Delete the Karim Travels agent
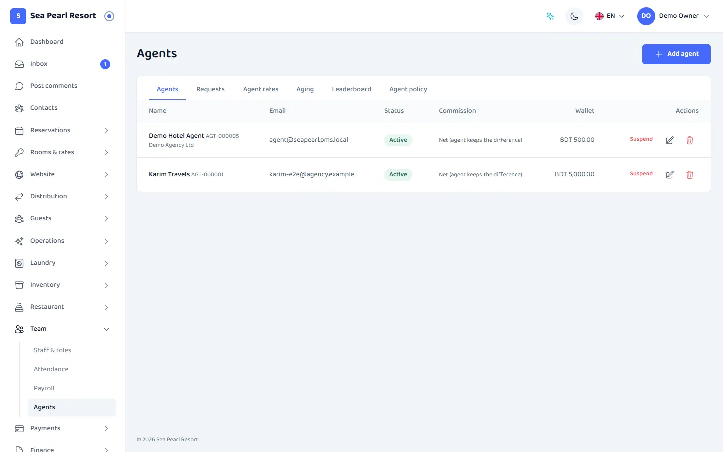Viewport: 723px width, 452px height. click(x=690, y=175)
